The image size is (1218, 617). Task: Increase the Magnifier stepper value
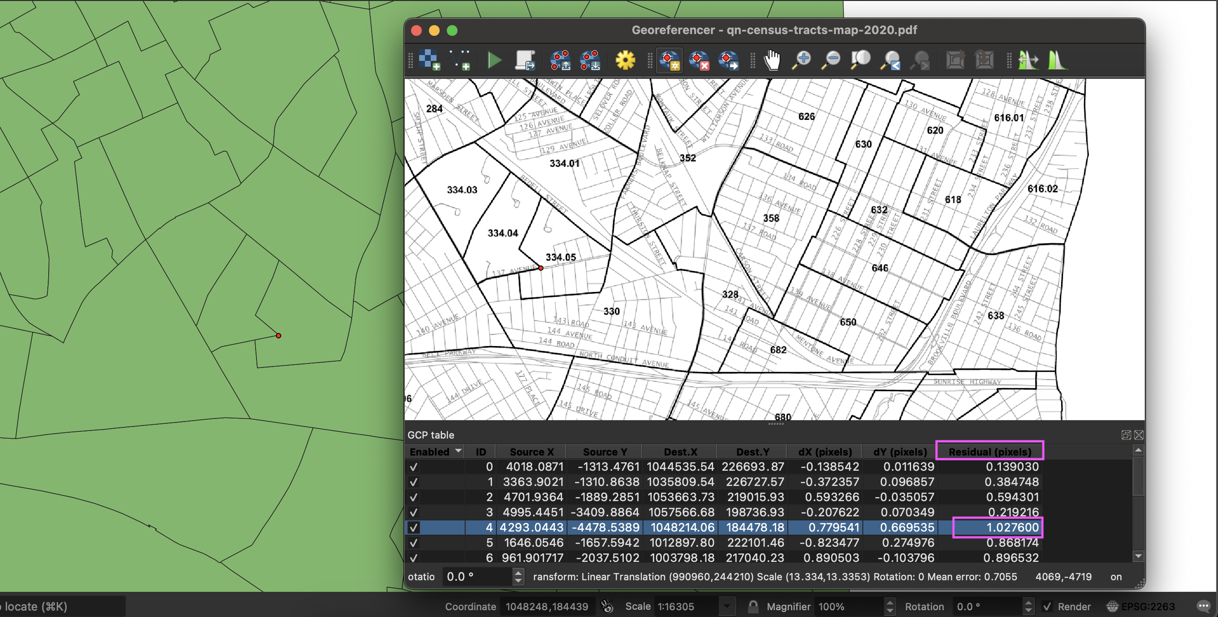890,603
